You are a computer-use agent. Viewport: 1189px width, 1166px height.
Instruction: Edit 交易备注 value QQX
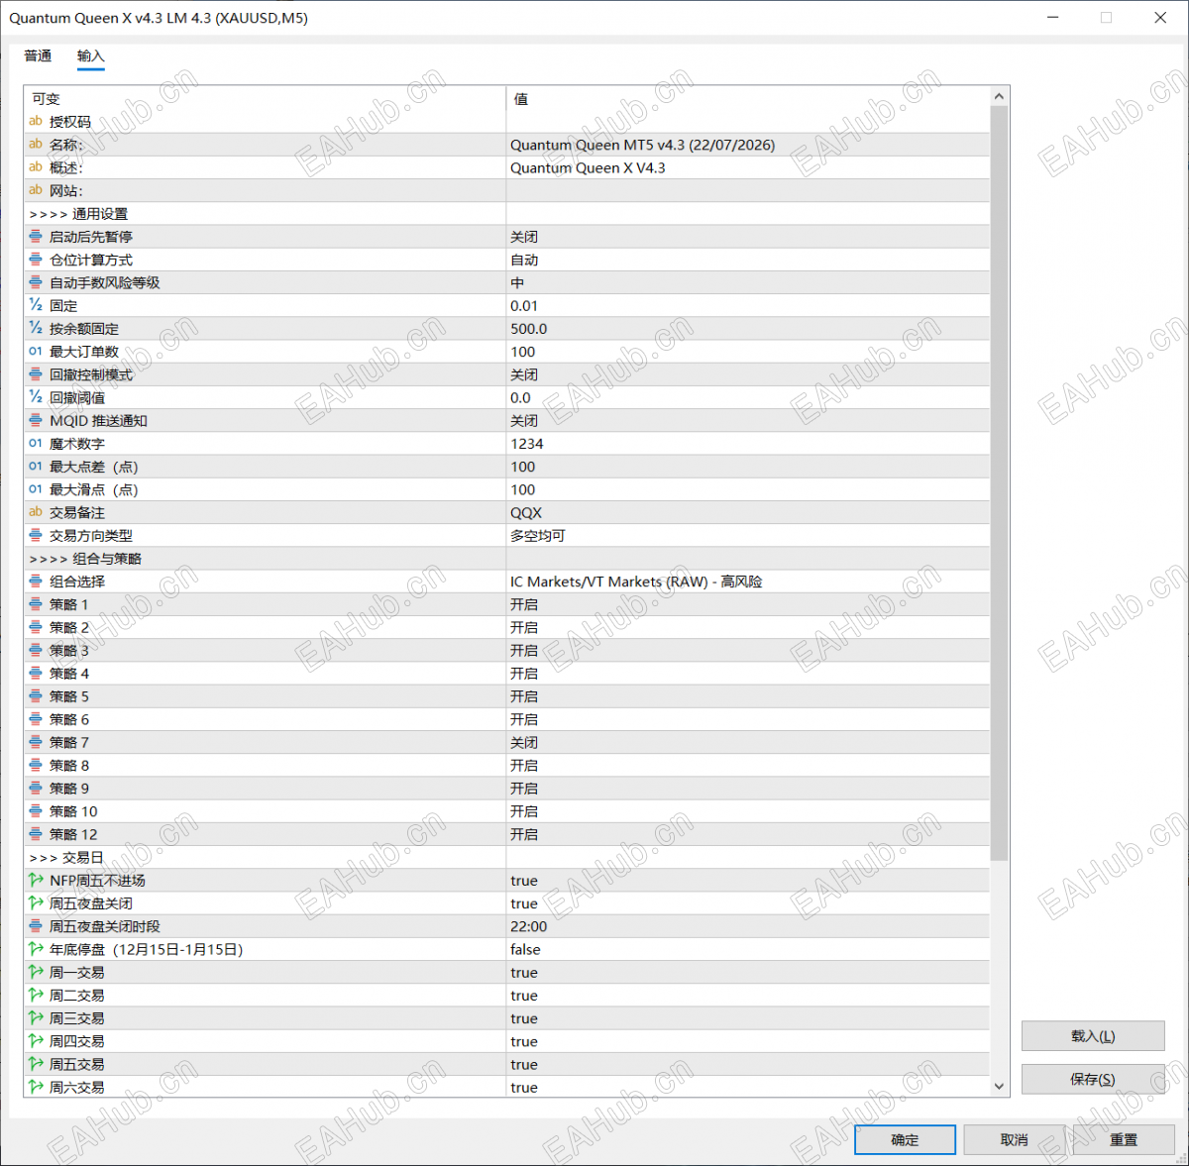click(747, 512)
